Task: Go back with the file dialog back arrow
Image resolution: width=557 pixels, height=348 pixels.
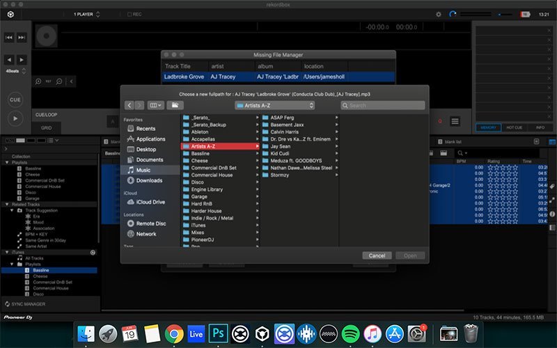Action: [x=130, y=105]
